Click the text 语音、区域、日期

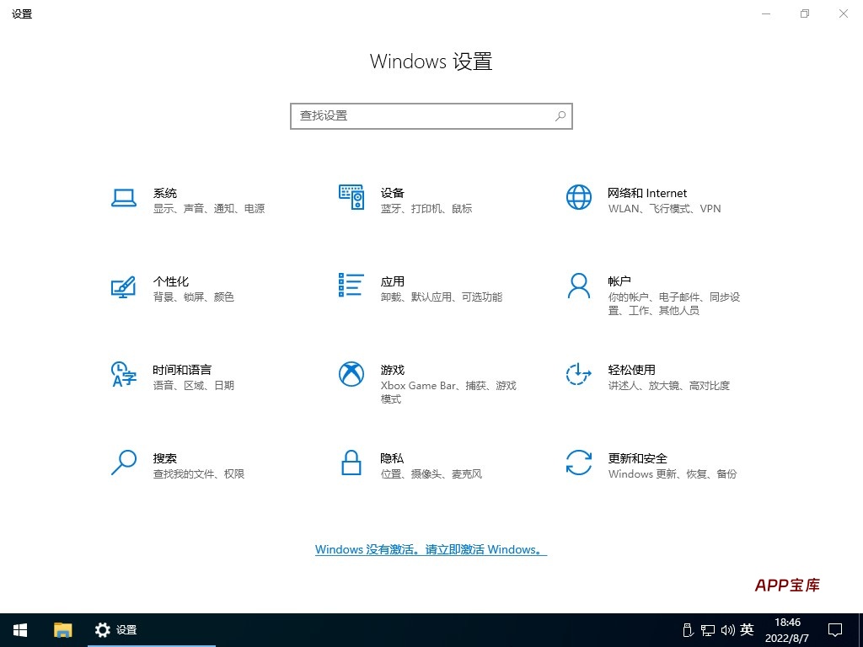point(194,386)
